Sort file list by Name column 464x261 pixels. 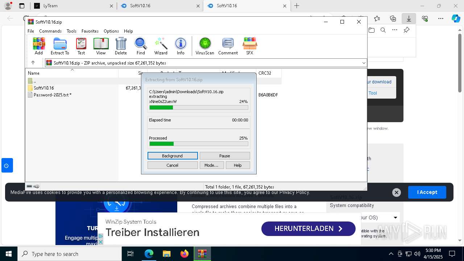pyautogui.click(x=72, y=73)
